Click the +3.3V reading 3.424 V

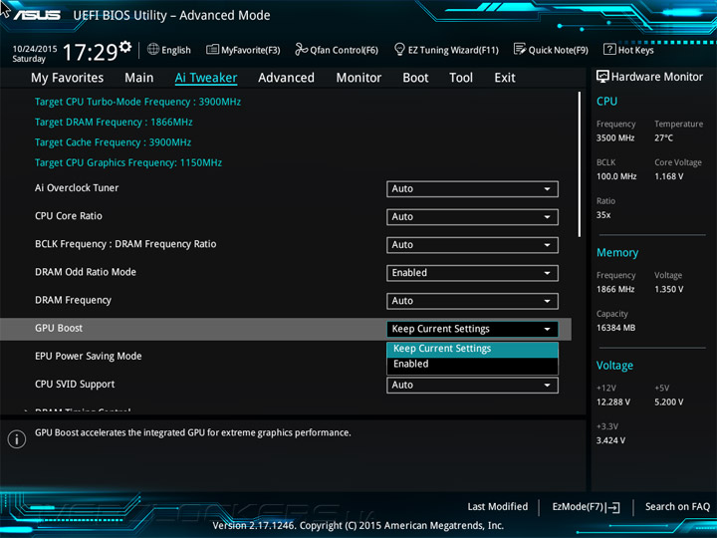coord(610,440)
